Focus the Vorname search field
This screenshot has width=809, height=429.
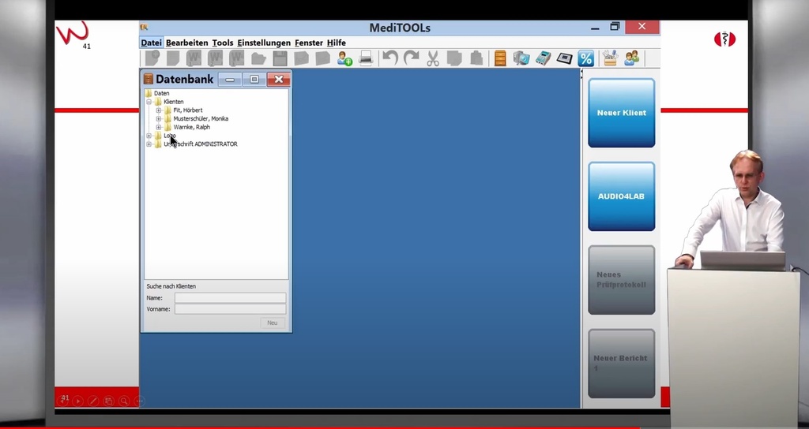230,309
